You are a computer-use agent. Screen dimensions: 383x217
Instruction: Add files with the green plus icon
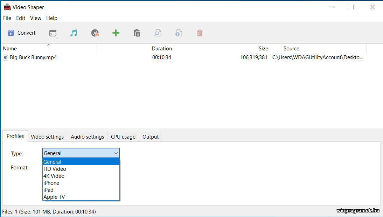pos(116,33)
